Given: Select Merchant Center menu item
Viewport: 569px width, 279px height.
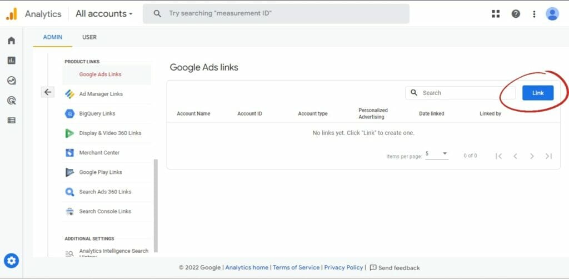Looking at the screenshot, I should click(107, 153).
